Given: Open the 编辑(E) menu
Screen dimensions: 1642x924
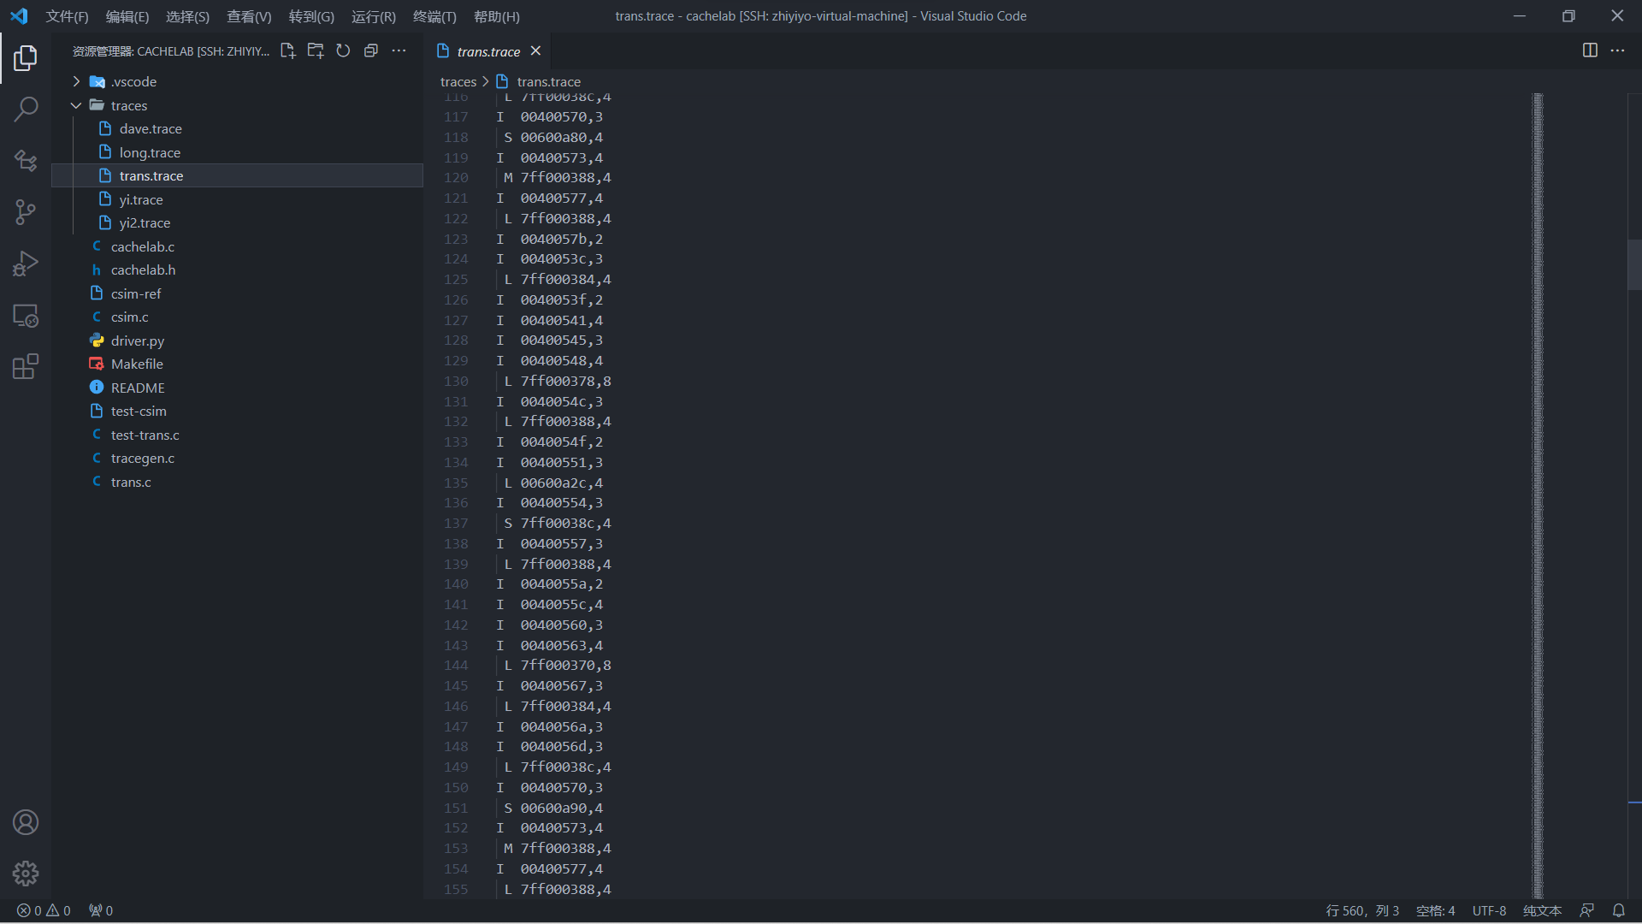Looking at the screenshot, I should (127, 16).
